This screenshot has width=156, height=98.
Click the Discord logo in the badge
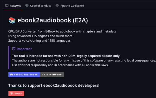[11, 75]
